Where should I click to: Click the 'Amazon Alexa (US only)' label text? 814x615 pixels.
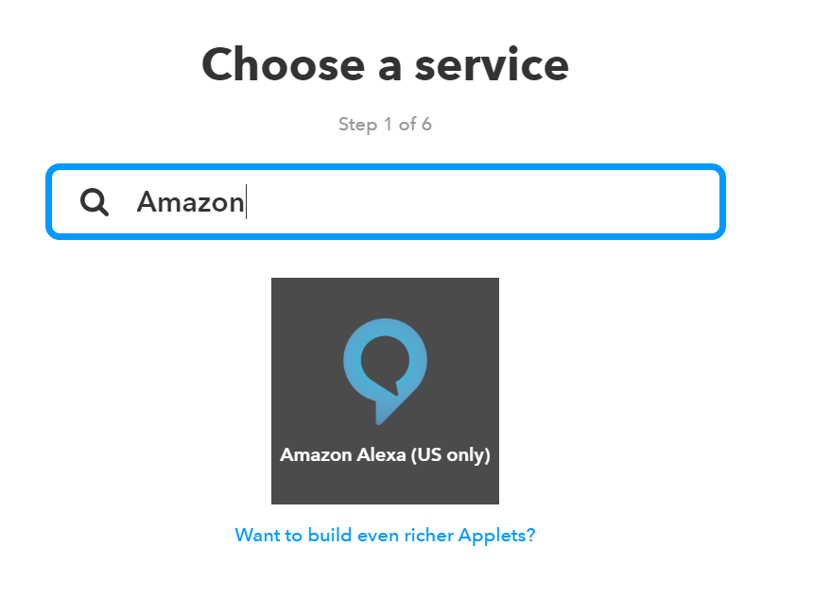(x=385, y=454)
